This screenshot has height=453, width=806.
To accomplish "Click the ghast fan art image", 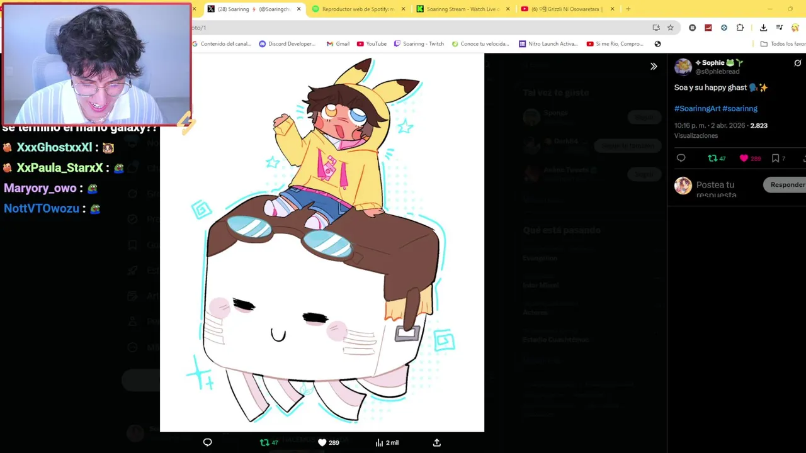I will pyautogui.click(x=322, y=243).
